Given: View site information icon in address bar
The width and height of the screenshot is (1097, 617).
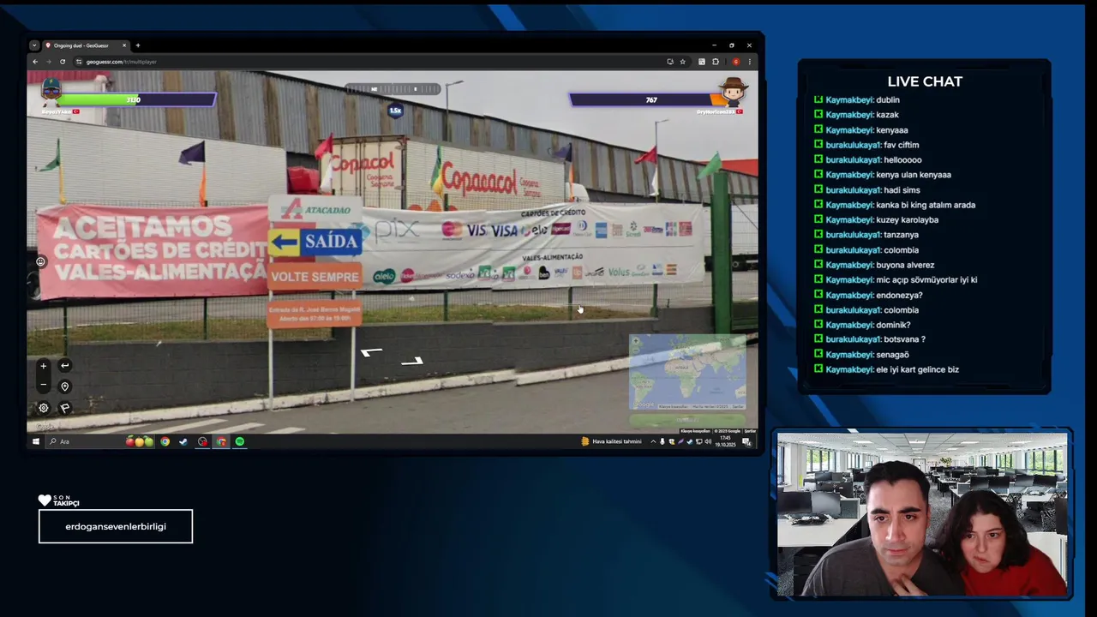Looking at the screenshot, I should pos(80,62).
